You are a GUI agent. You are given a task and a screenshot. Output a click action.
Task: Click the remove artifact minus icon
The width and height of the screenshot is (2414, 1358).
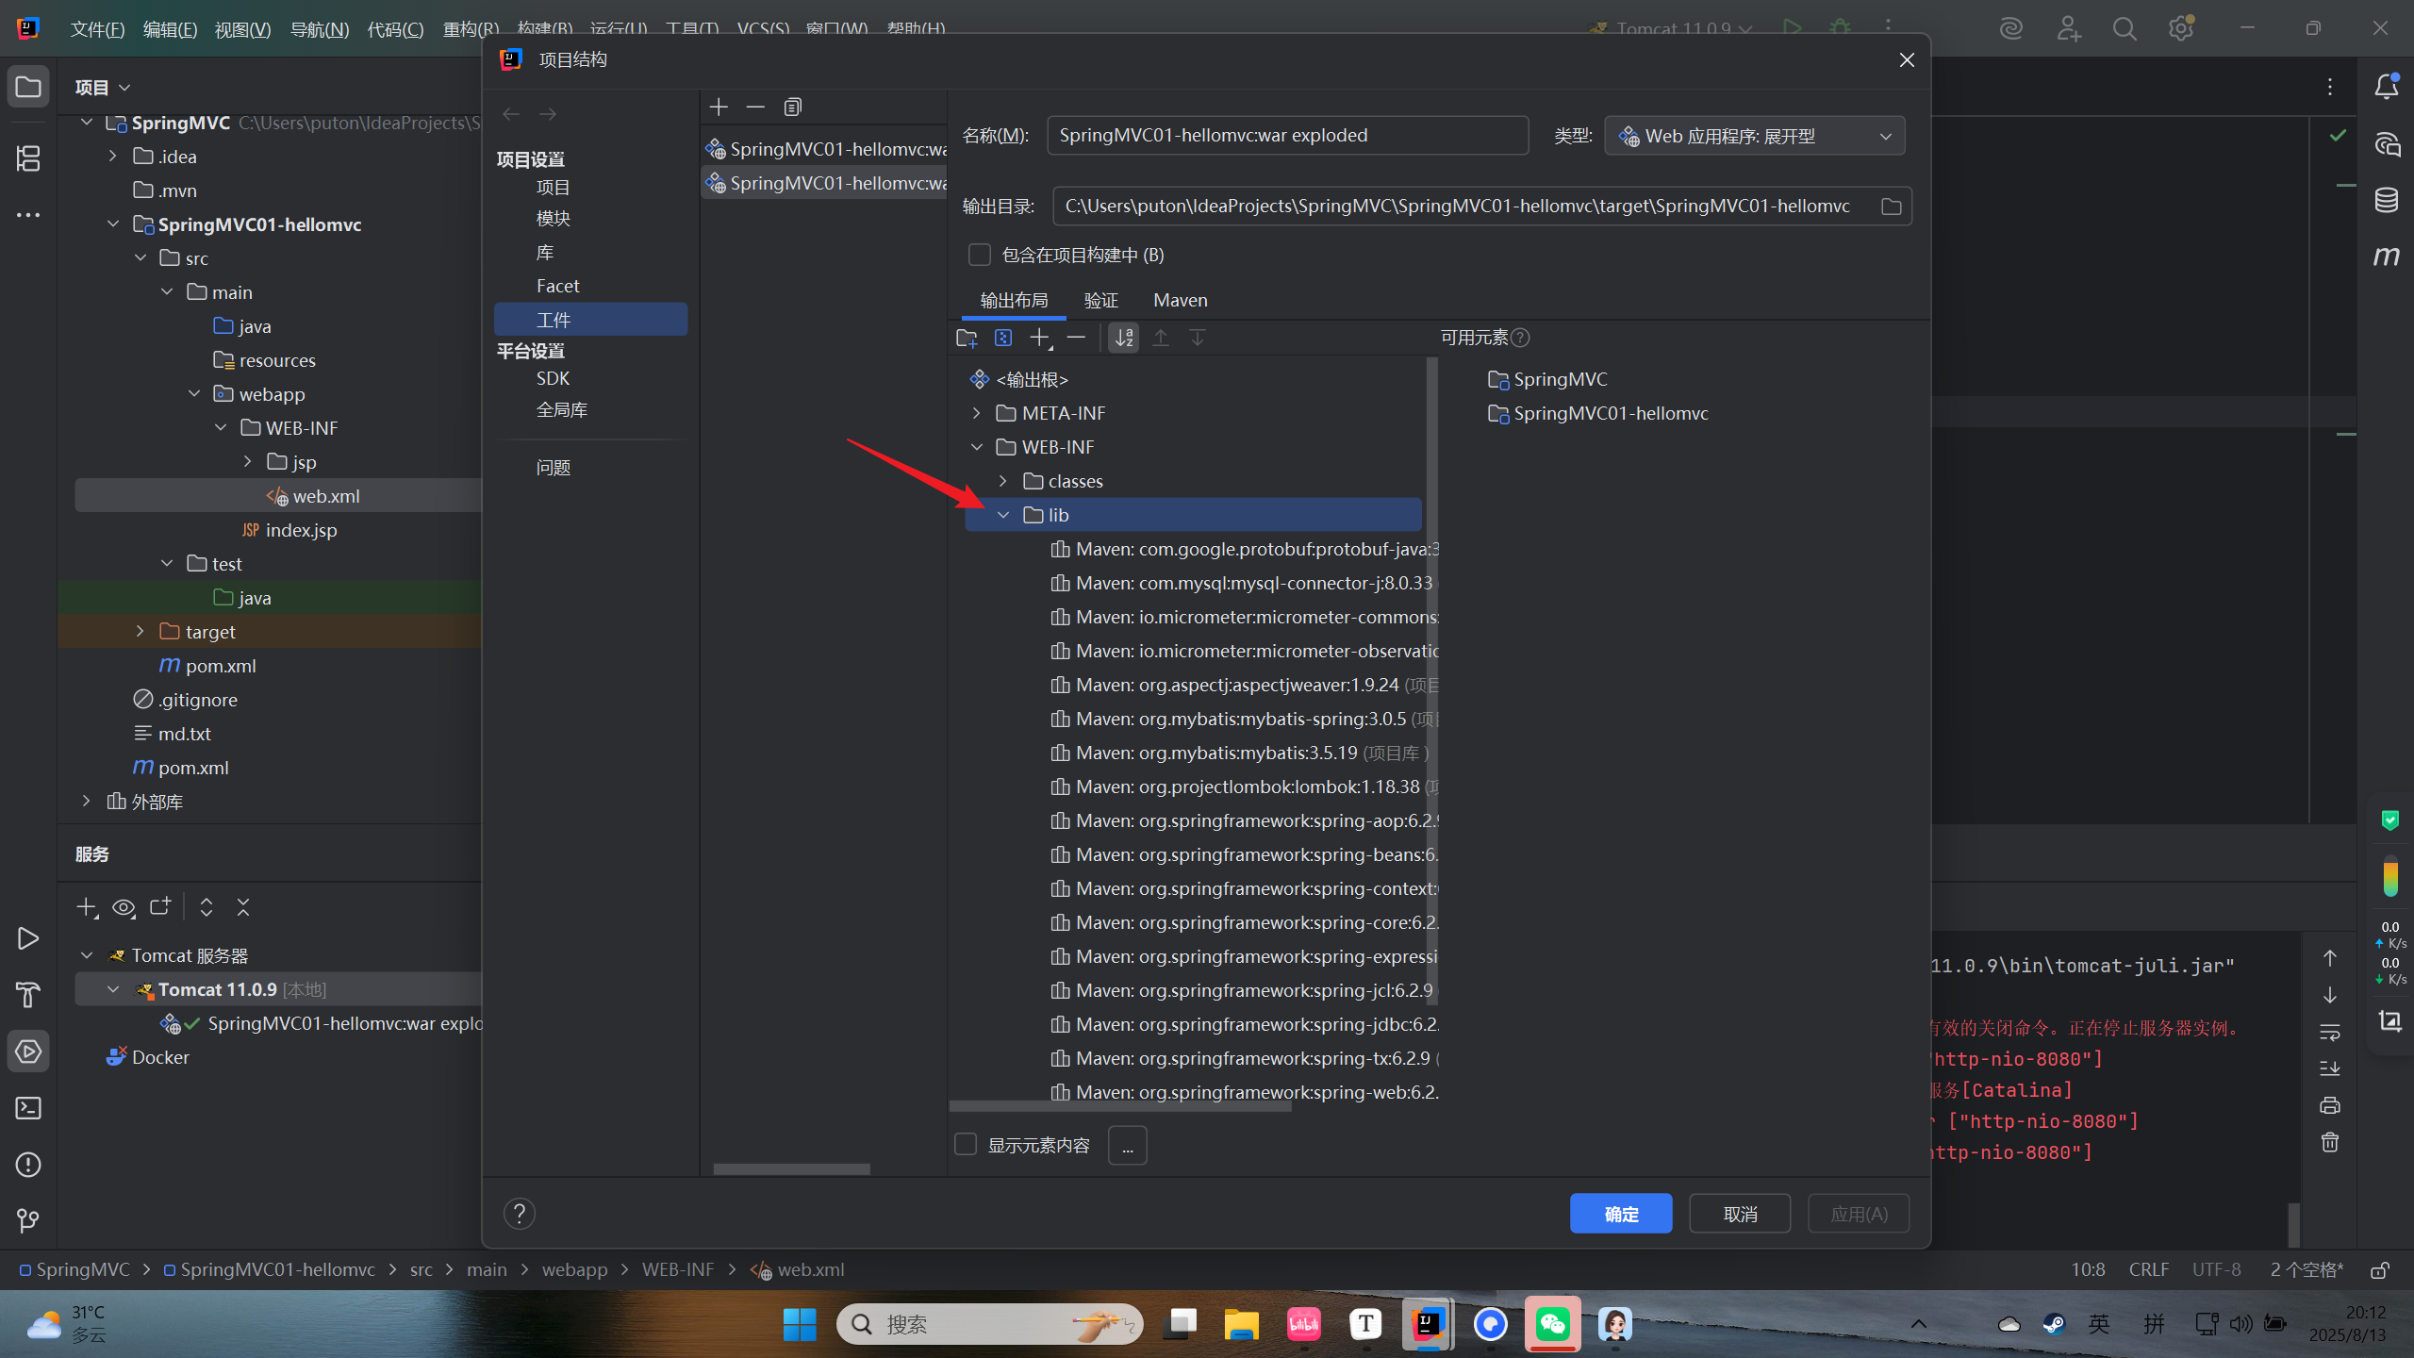[755, 107]
